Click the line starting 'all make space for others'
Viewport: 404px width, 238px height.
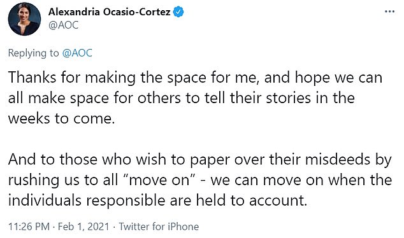(x=182, y=98)
